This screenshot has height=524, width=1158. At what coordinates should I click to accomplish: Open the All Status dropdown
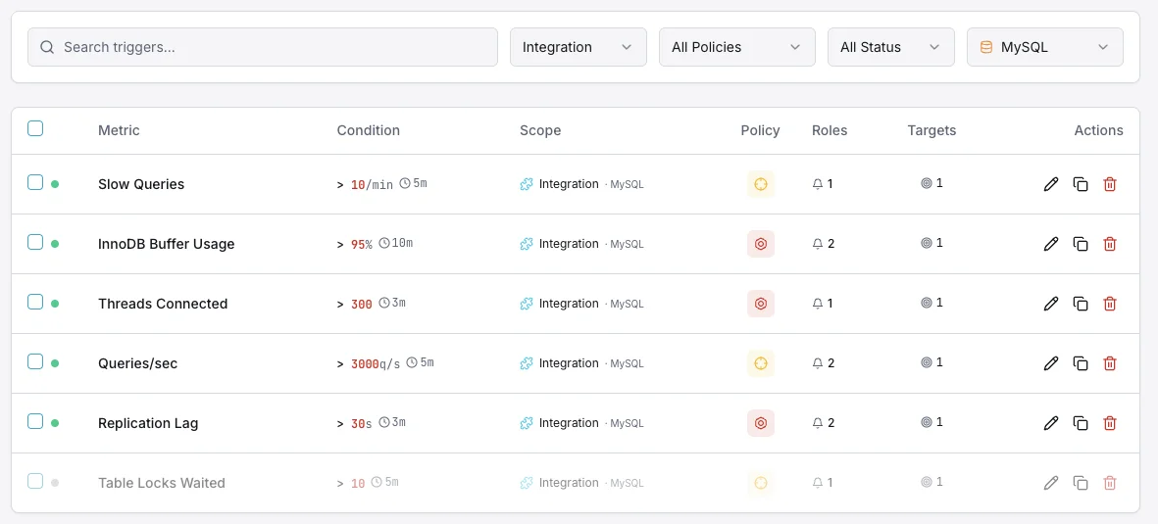[891, 47]
